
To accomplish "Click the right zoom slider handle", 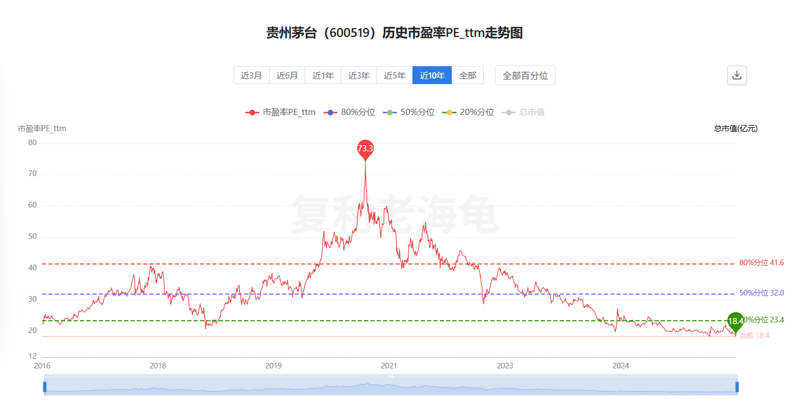I will (737, 386).
